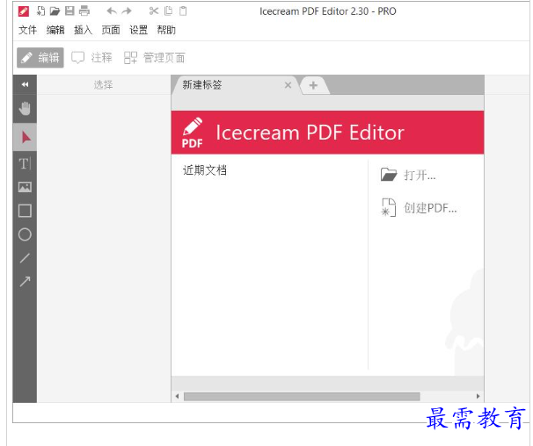Click the horizontal scrollbar right arrow
The image size is (533, 446).
(x=478, y=396)
